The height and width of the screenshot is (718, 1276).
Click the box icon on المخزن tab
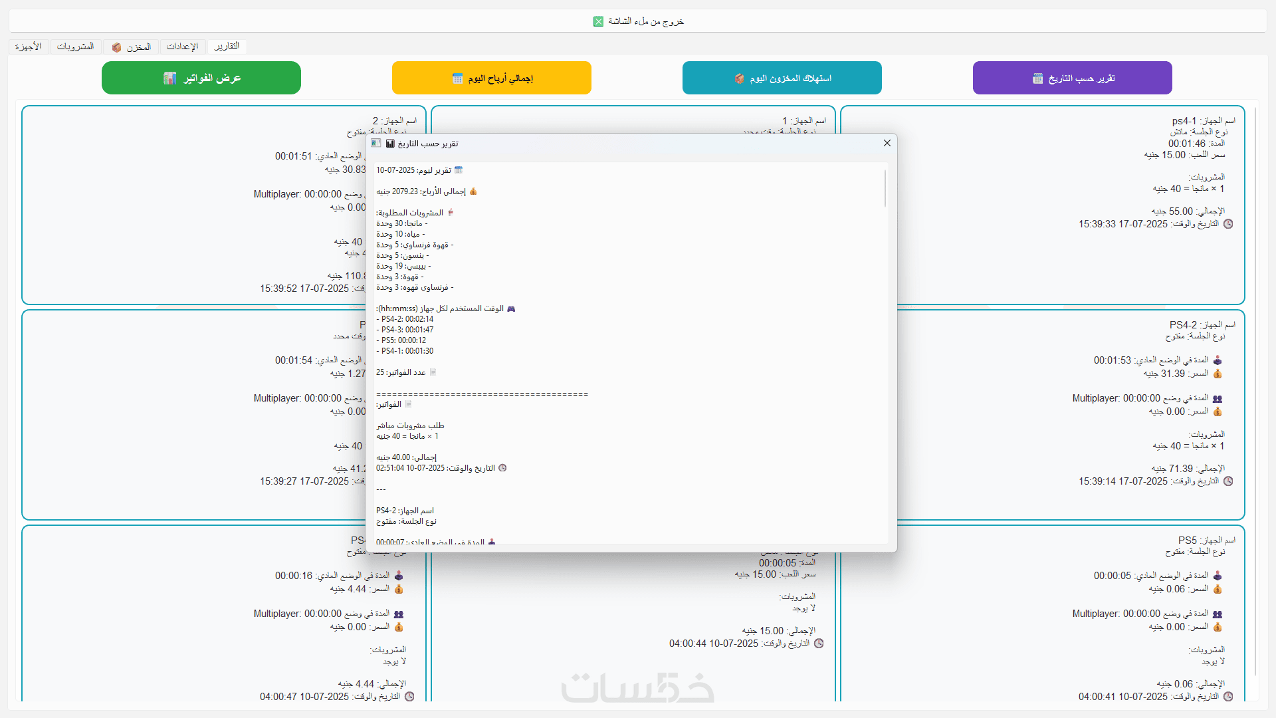[117, 47]
